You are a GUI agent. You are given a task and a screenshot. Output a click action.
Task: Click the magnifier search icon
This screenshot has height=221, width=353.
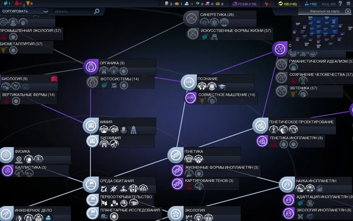click(97, 11)
